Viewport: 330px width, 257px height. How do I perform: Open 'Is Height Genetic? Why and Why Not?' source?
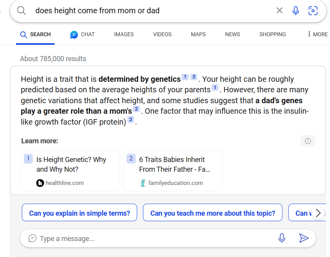(x=70, y=171)
